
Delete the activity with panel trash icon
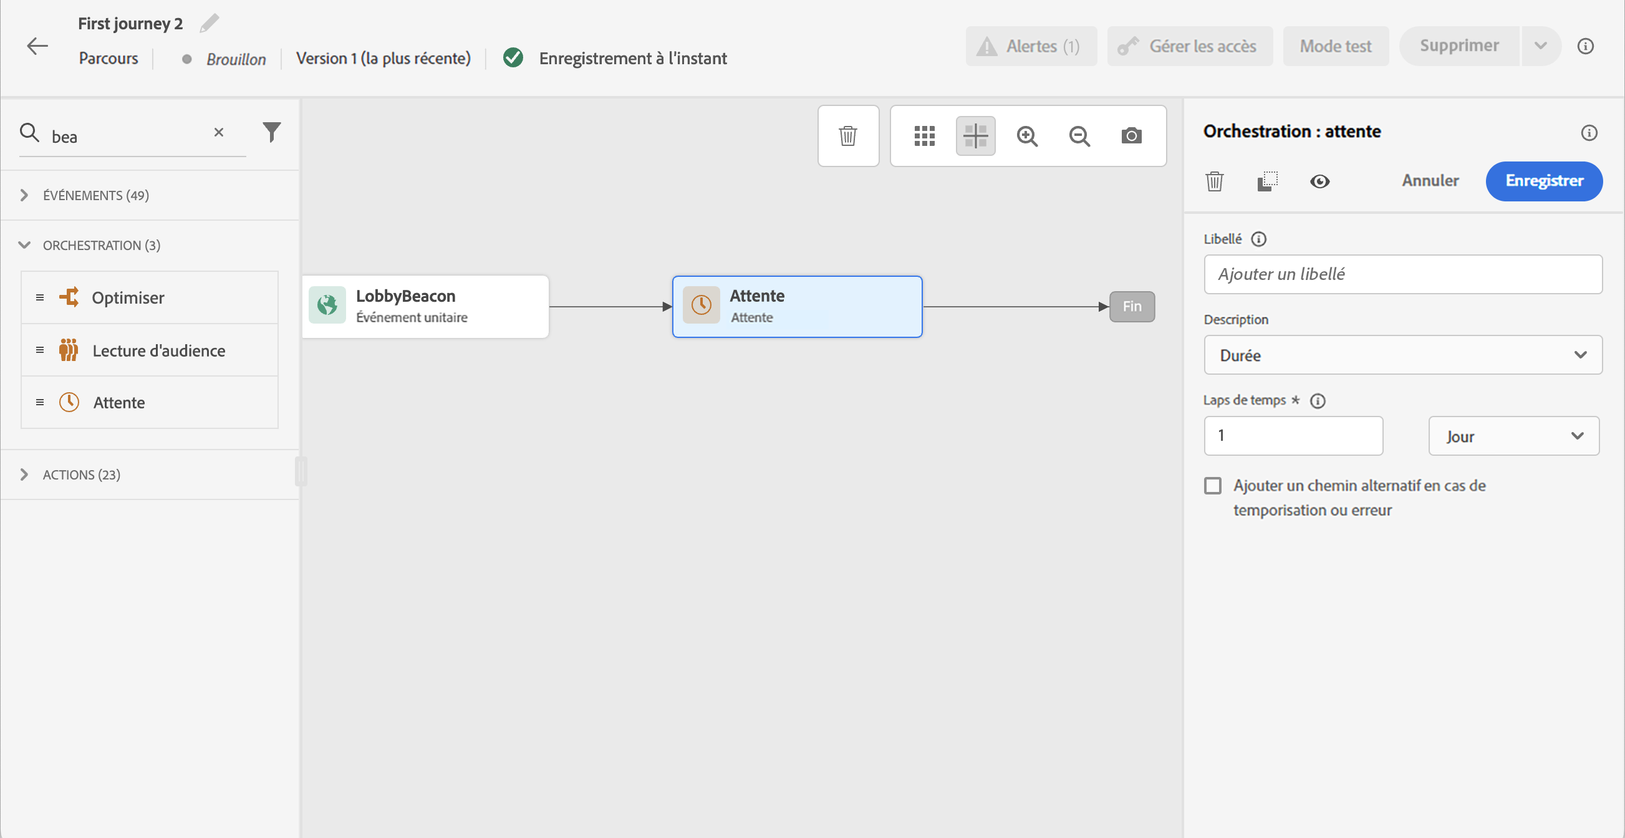click(x=1214, y=181)
